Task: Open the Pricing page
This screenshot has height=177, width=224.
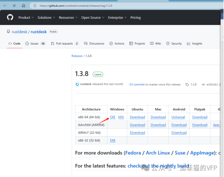Action: point(136,17)
